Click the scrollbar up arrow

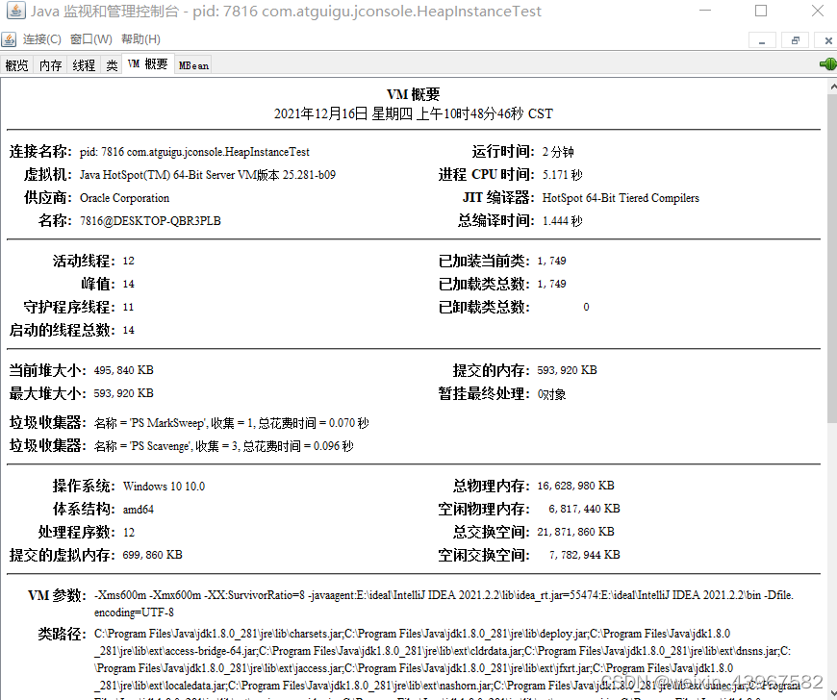(x=832, y=86)
